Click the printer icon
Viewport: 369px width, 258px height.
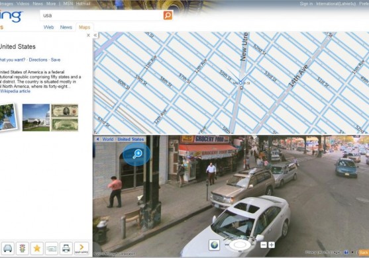(66, 248)
